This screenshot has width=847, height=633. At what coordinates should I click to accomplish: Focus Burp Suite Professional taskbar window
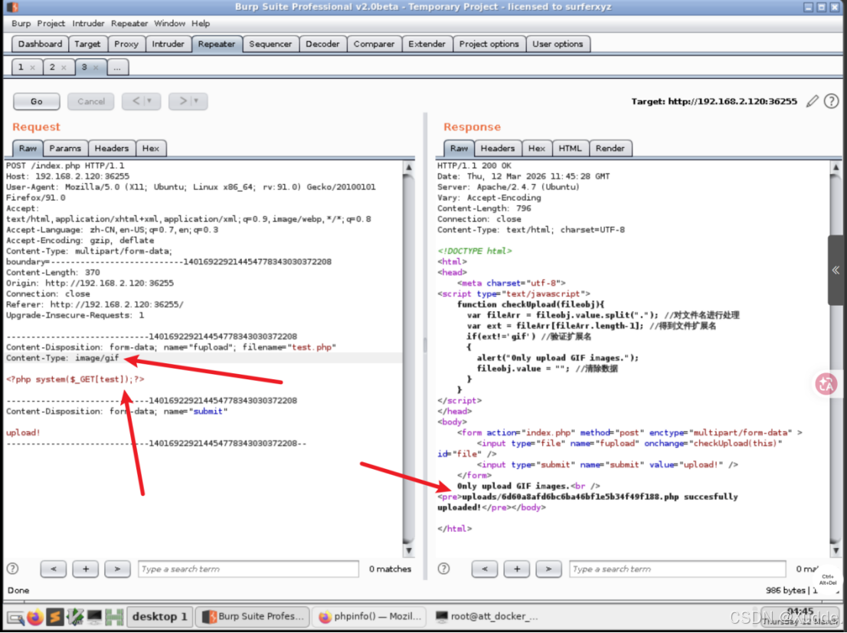click(x=253, y=617)
